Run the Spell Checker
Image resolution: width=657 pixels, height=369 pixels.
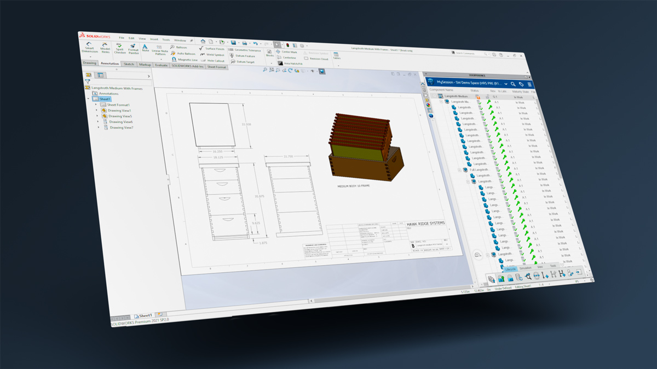tap(120, 48)
